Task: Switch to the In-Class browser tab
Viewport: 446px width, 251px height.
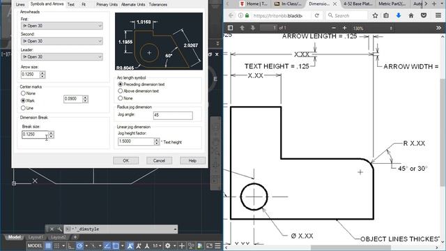Action: coord(288,3)
